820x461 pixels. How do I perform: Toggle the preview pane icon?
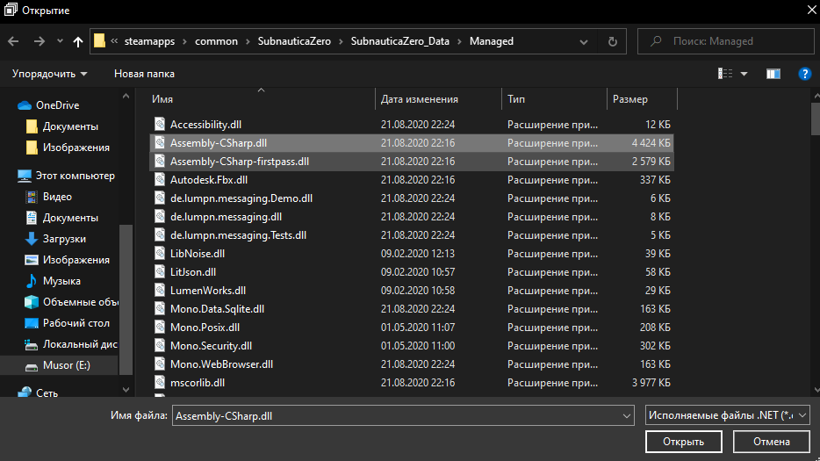[773, 74]
